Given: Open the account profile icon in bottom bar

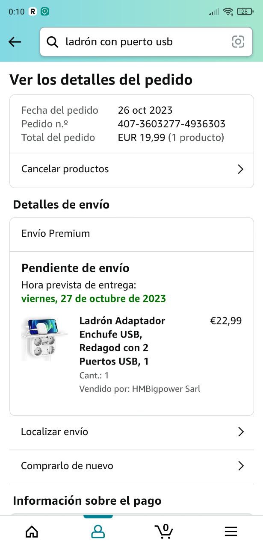Looking at the screenshot, I should [98, 531].
